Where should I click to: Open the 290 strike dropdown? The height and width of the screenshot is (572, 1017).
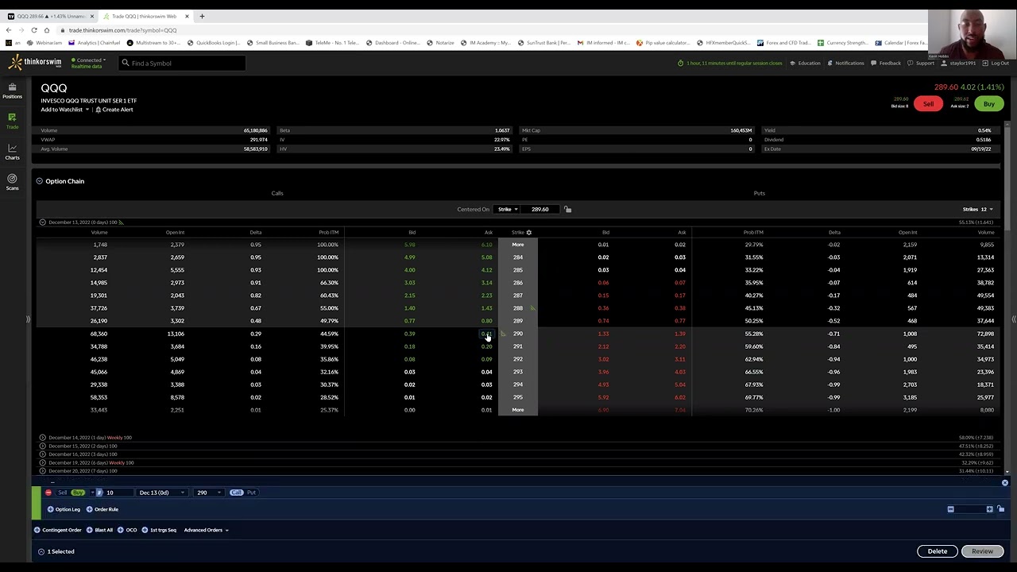coord(207,493)
